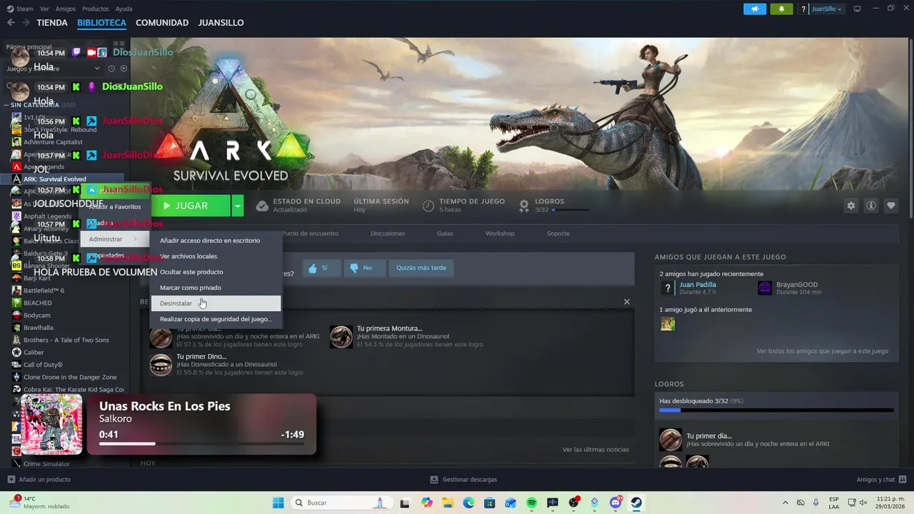Click the announcements megaphone button
The width and height of the screenshot is (914, 514).
754,9
